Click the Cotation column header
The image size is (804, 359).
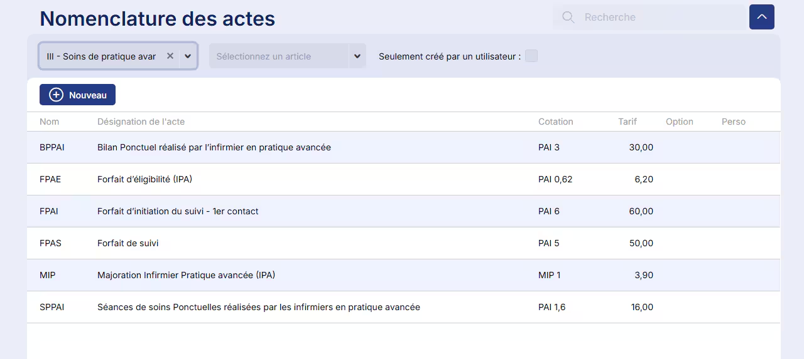(x=555, y=122)
